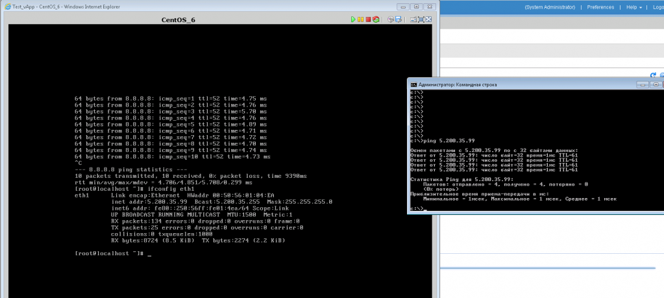Image resolution: width=664 pixels, height=298 pixels.
Task: Click the 'RX bytes:8724 (8.5 KiB)' line
Action: [x=198, y=241]
